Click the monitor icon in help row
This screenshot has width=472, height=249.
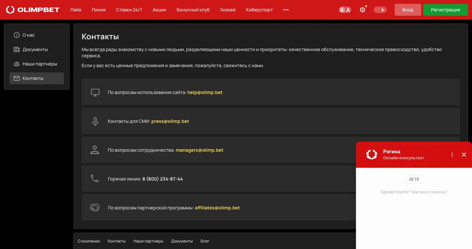(95, 92)
